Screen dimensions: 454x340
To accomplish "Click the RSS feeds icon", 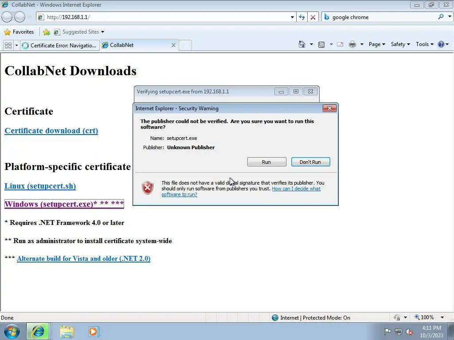I will click(321, 45).
